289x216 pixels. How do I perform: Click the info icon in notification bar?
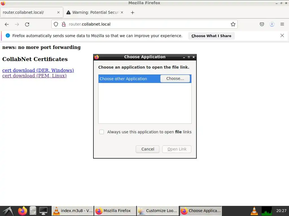point(8,35)
